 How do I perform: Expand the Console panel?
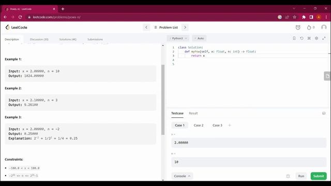coord(182,176)
